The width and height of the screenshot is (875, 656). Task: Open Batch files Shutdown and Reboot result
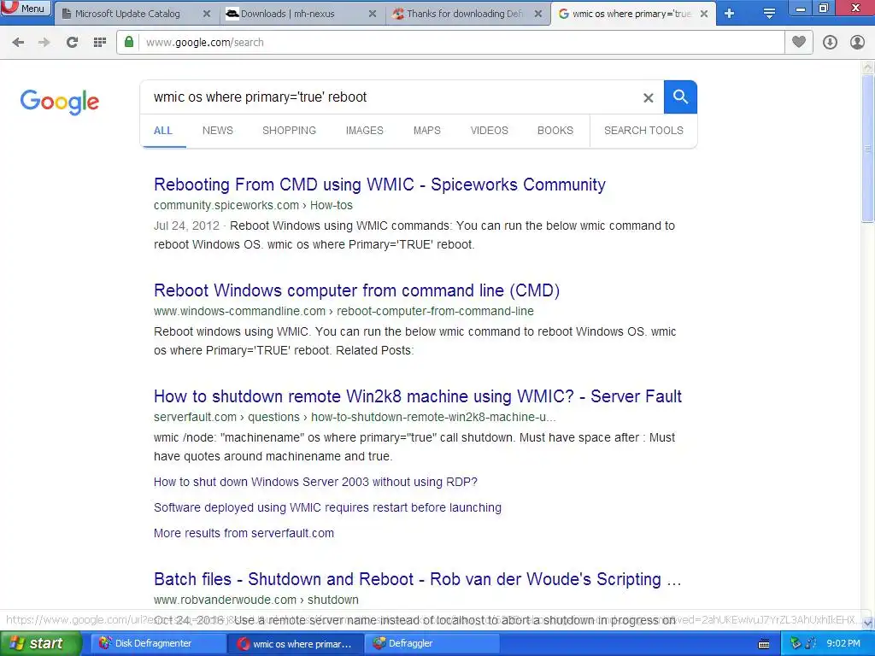click(417, 580)
